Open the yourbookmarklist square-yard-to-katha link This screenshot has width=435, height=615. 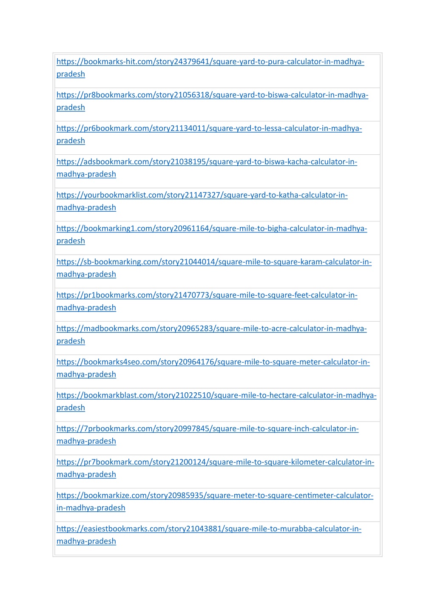202,195
